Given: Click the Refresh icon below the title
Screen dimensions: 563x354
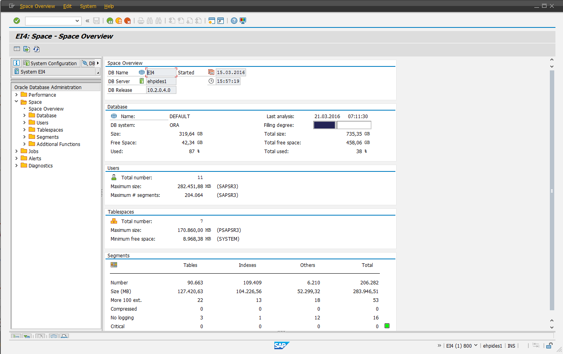Looking at the screenshot, I should tap(36, 49).
